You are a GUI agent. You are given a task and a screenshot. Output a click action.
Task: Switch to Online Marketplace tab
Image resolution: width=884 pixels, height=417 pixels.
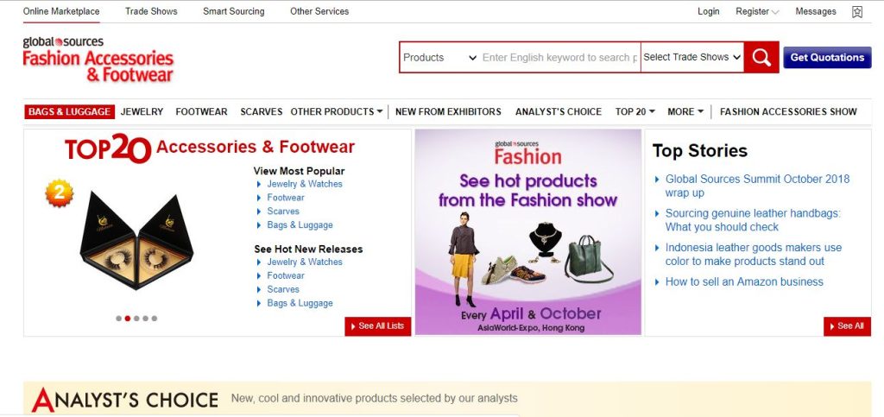pos(61,11)
